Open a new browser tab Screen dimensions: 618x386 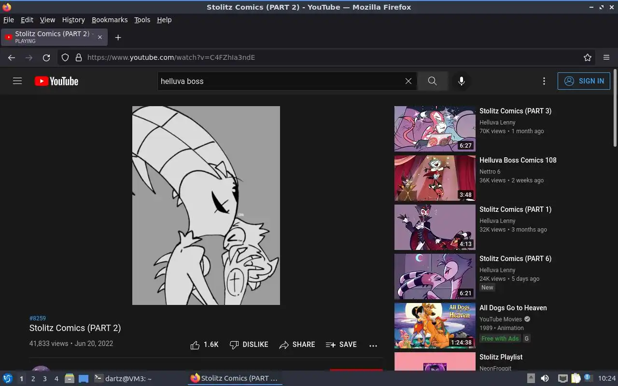point(118,37)
